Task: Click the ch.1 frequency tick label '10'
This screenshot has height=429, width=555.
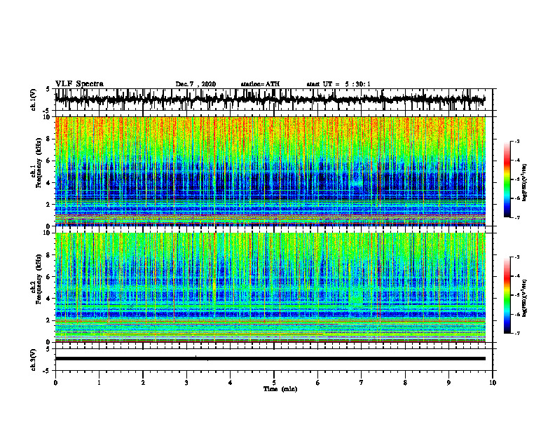Action: point(47,117)
